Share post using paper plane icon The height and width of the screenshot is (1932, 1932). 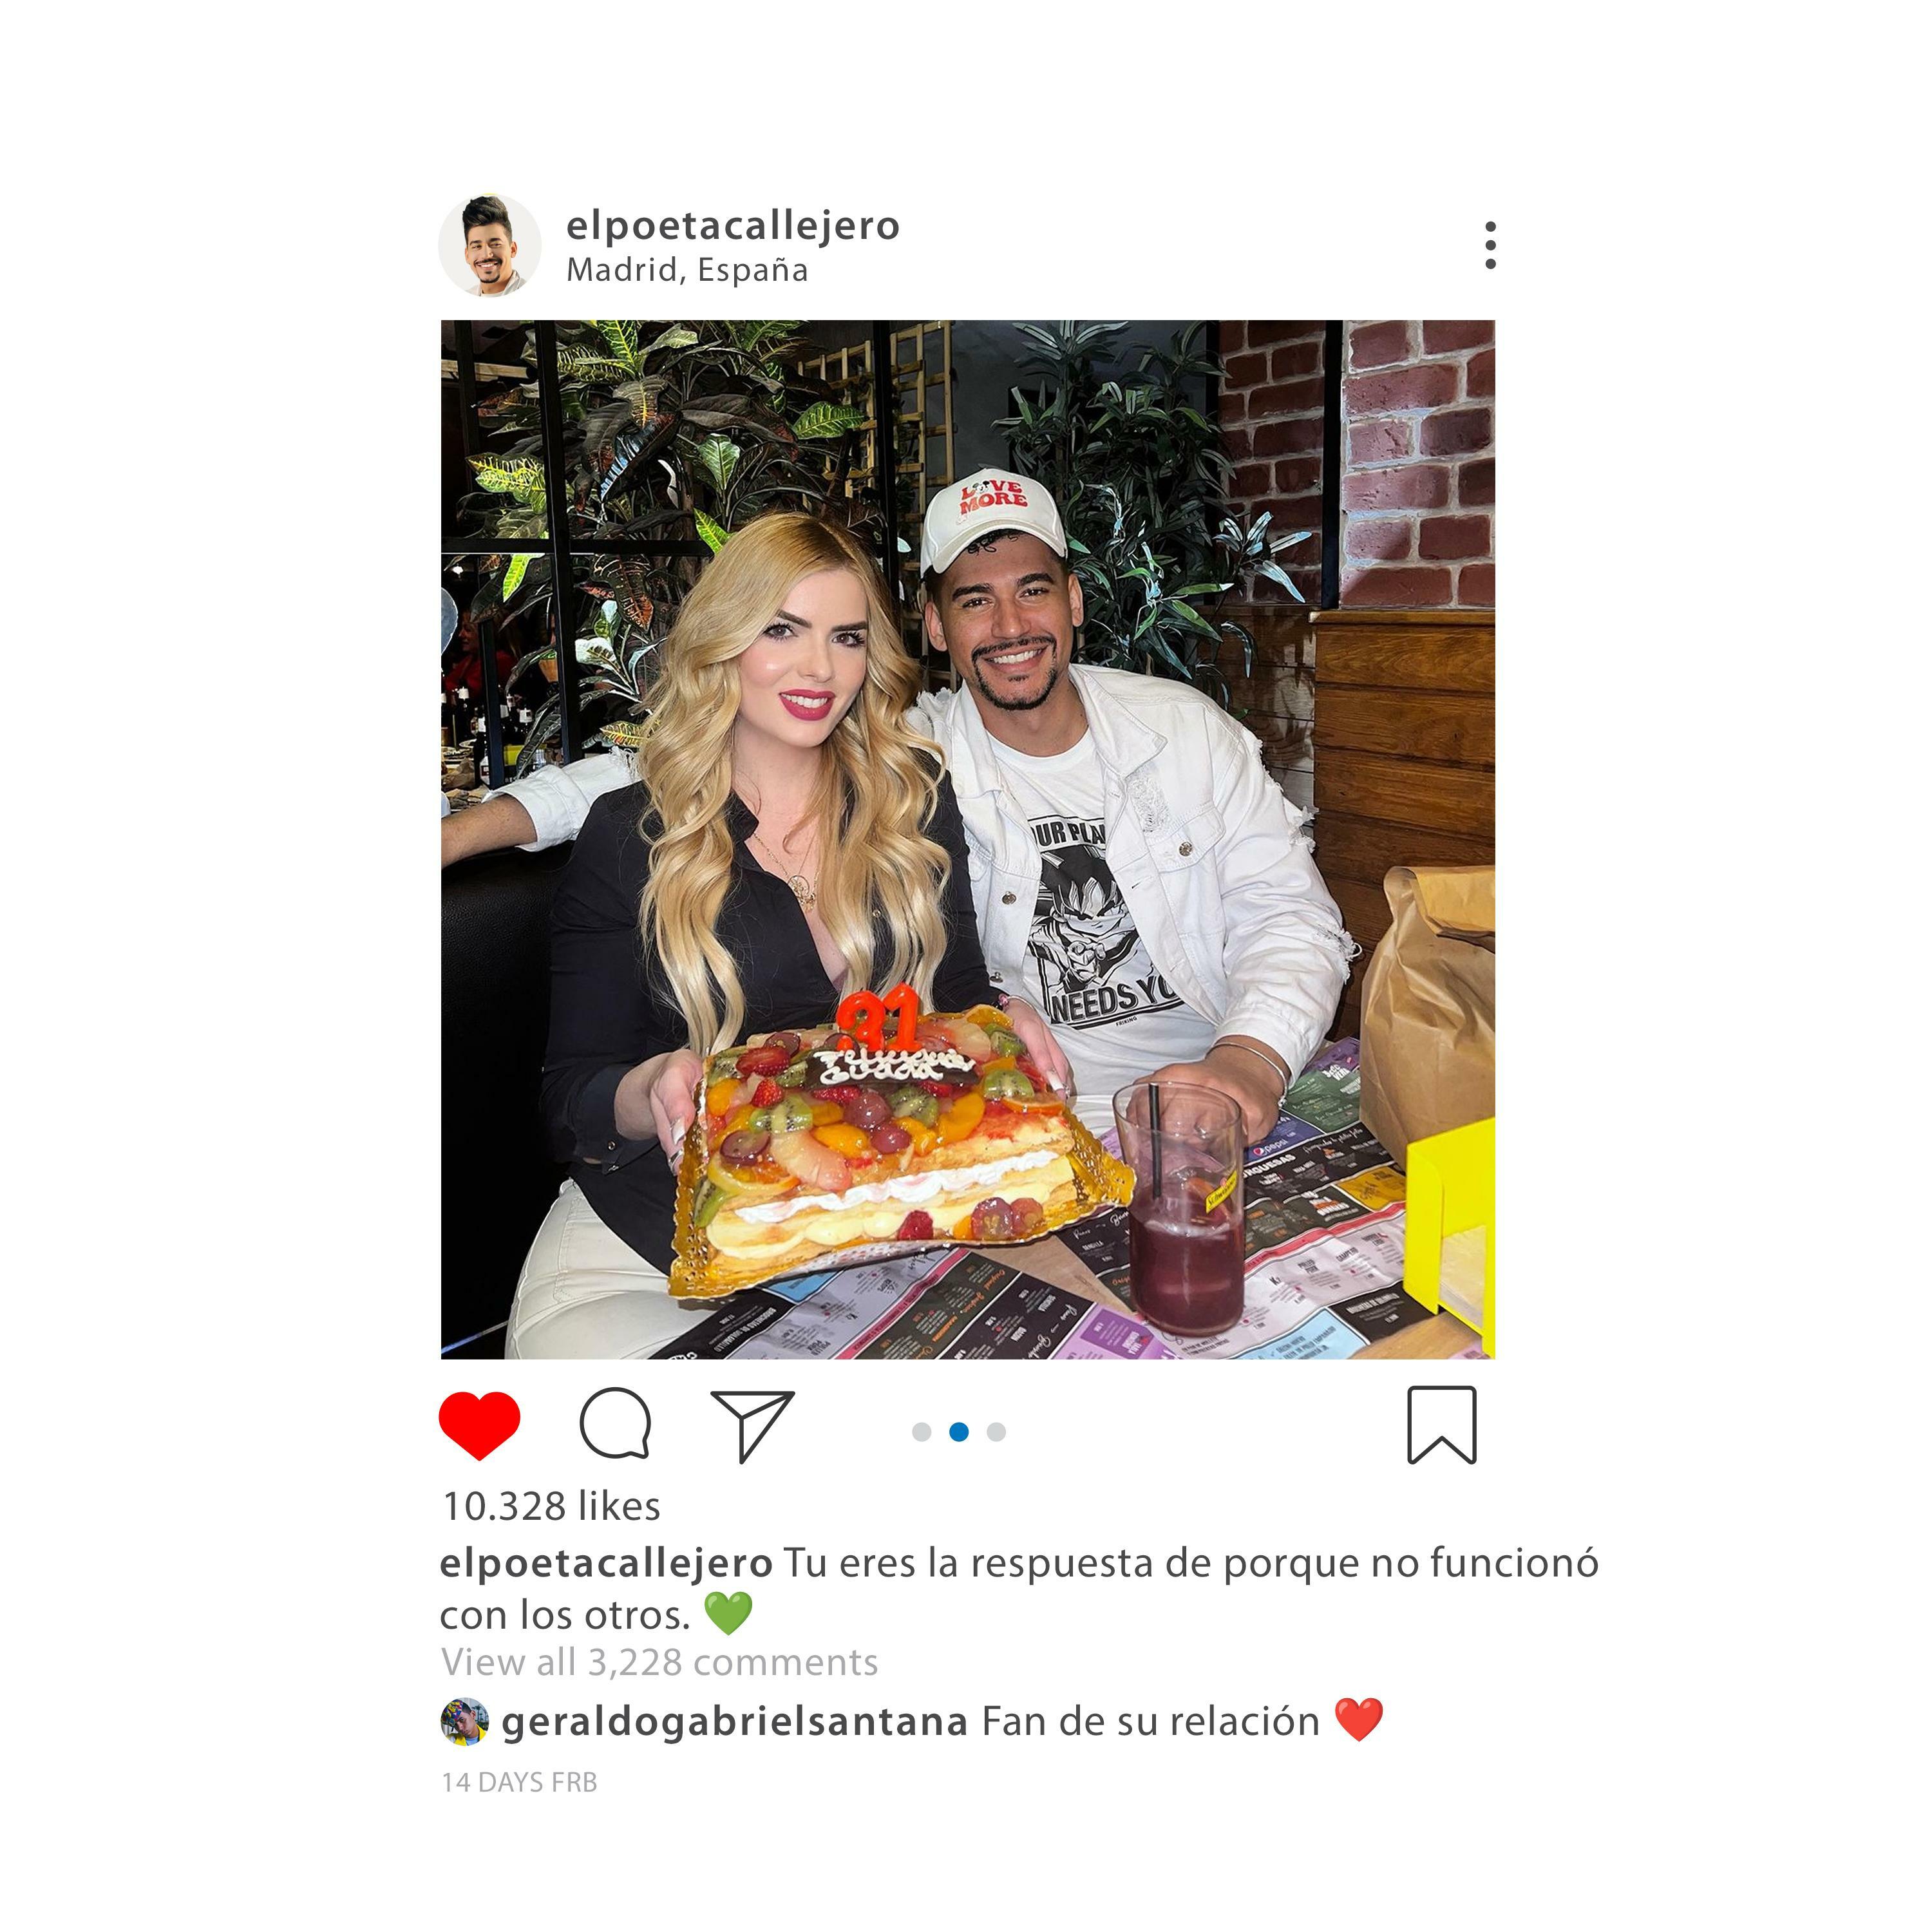(752, 1426)
